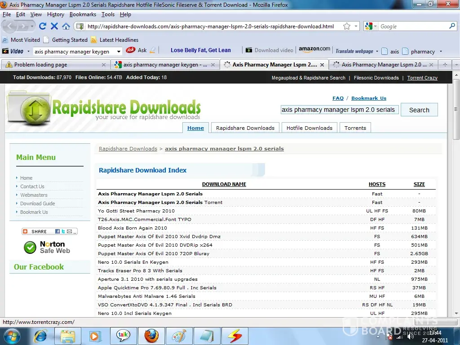Open the URL history dropdown arrow

pyautogui.click(x=356, y=27)
